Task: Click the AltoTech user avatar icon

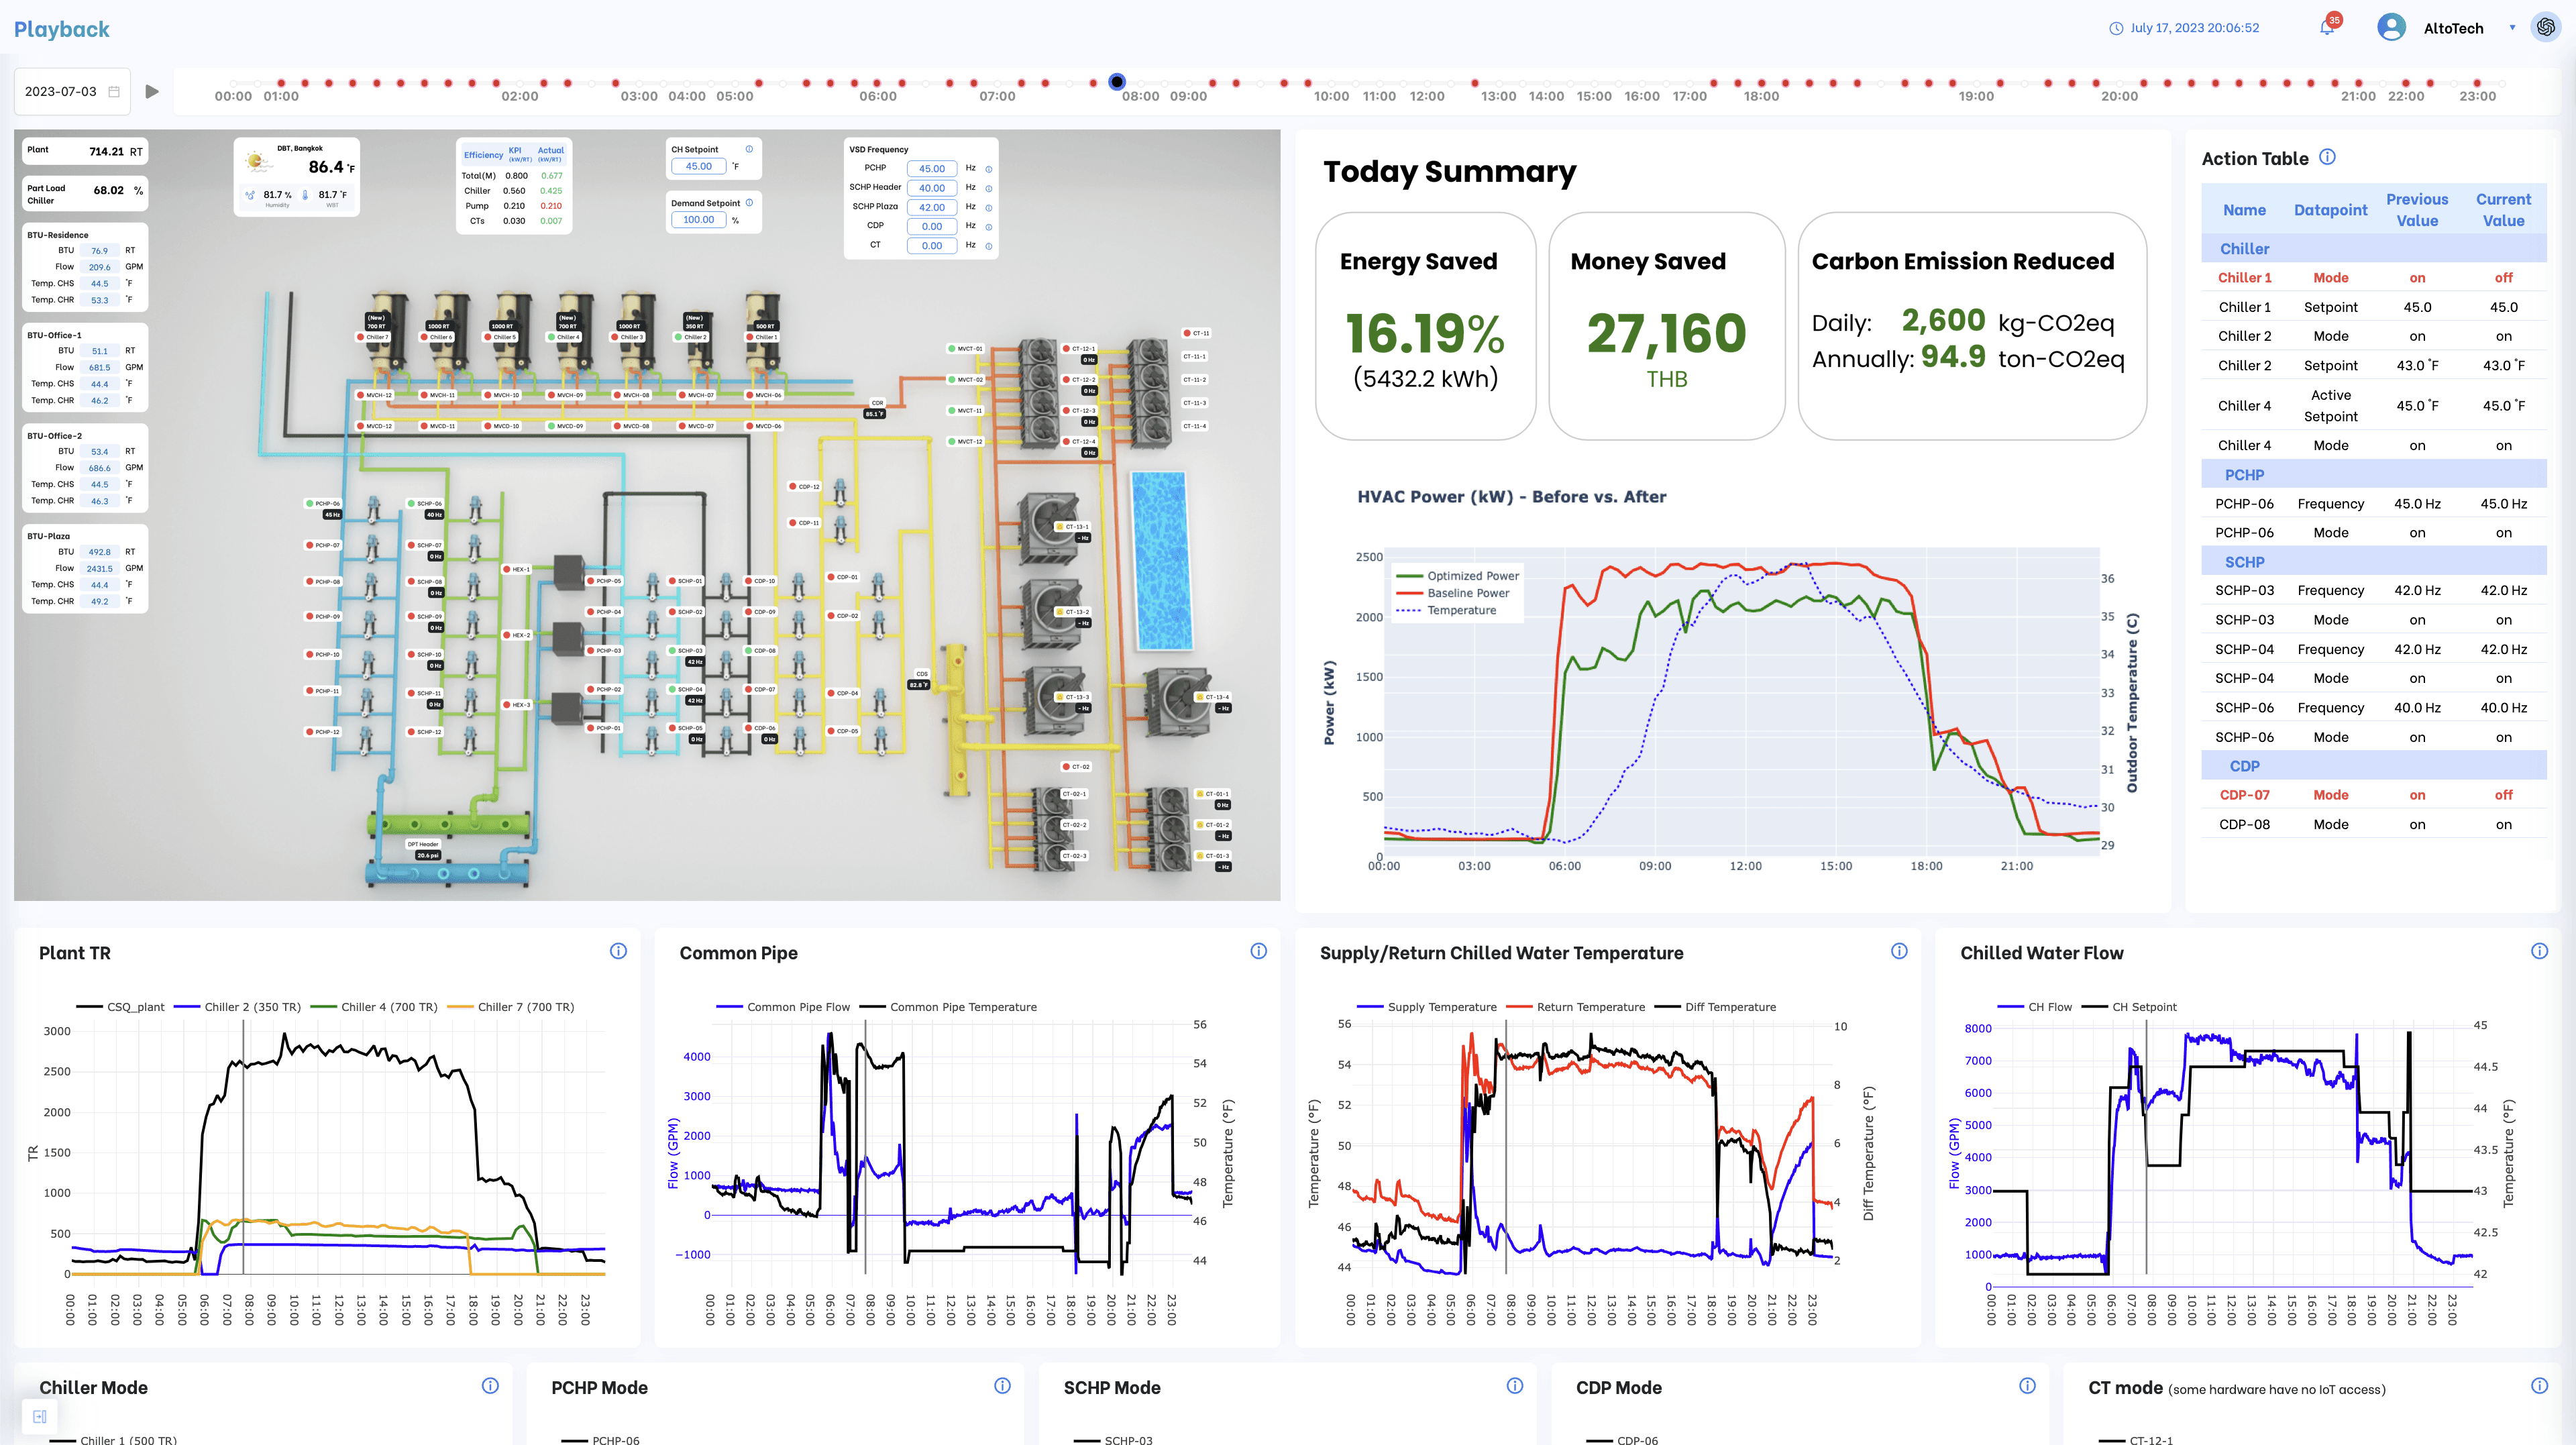Action: [2391, 27]
